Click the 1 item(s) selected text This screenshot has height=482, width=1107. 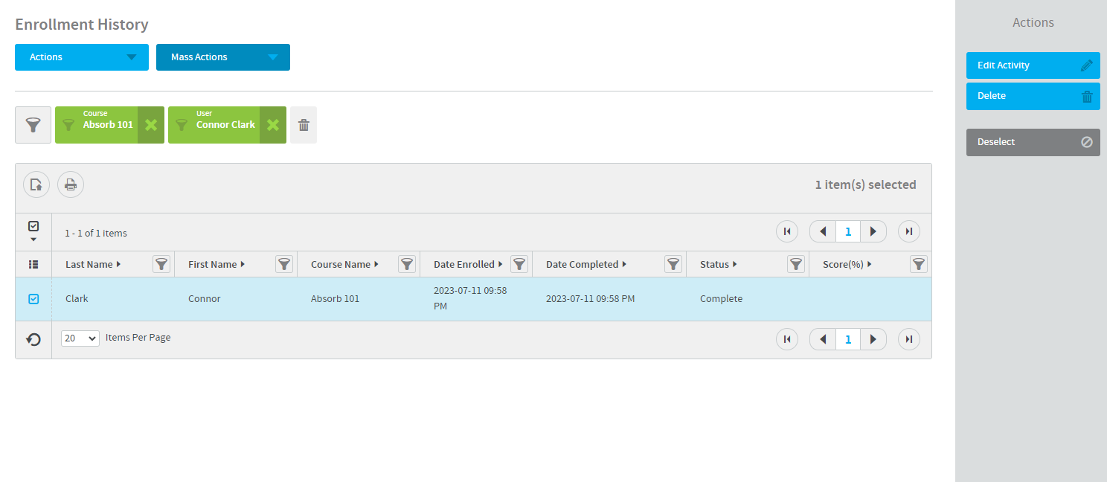866,184
